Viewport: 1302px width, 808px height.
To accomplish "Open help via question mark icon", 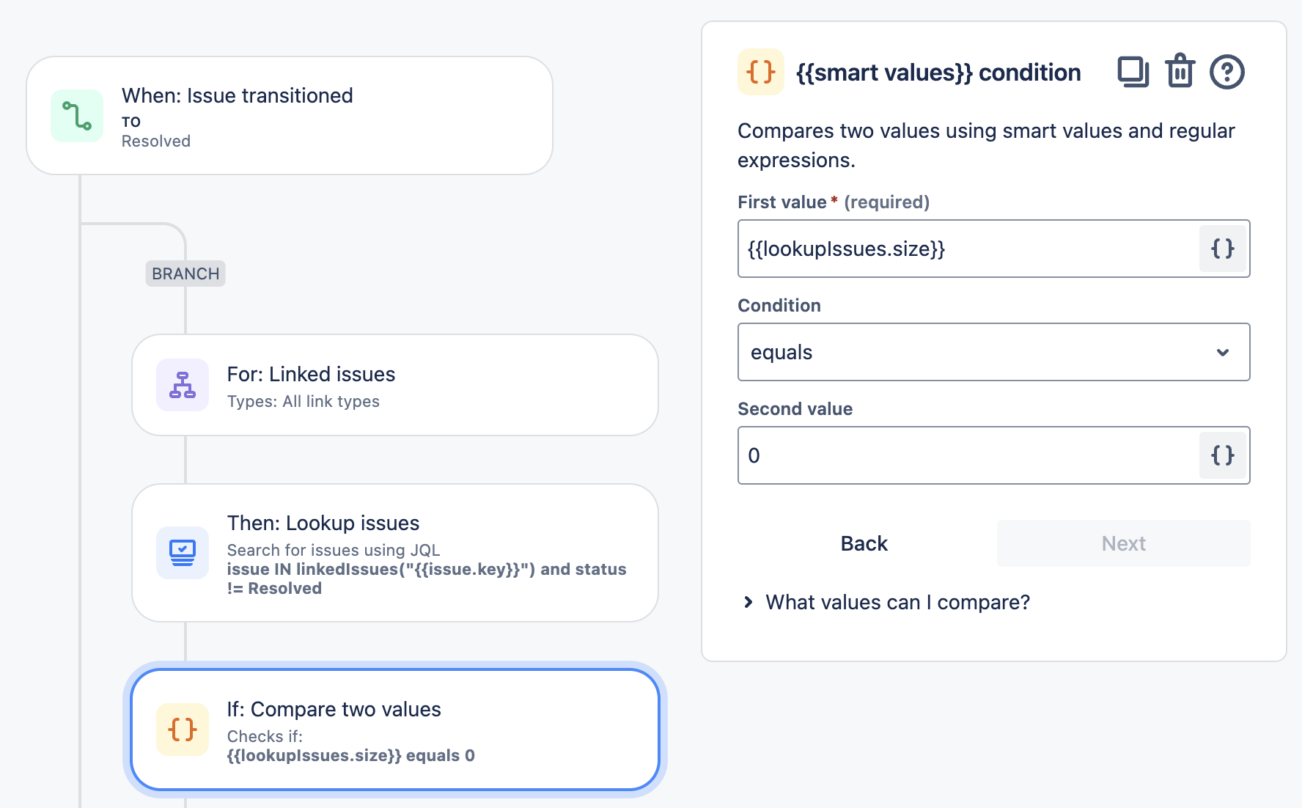I will click(1226, 72).
